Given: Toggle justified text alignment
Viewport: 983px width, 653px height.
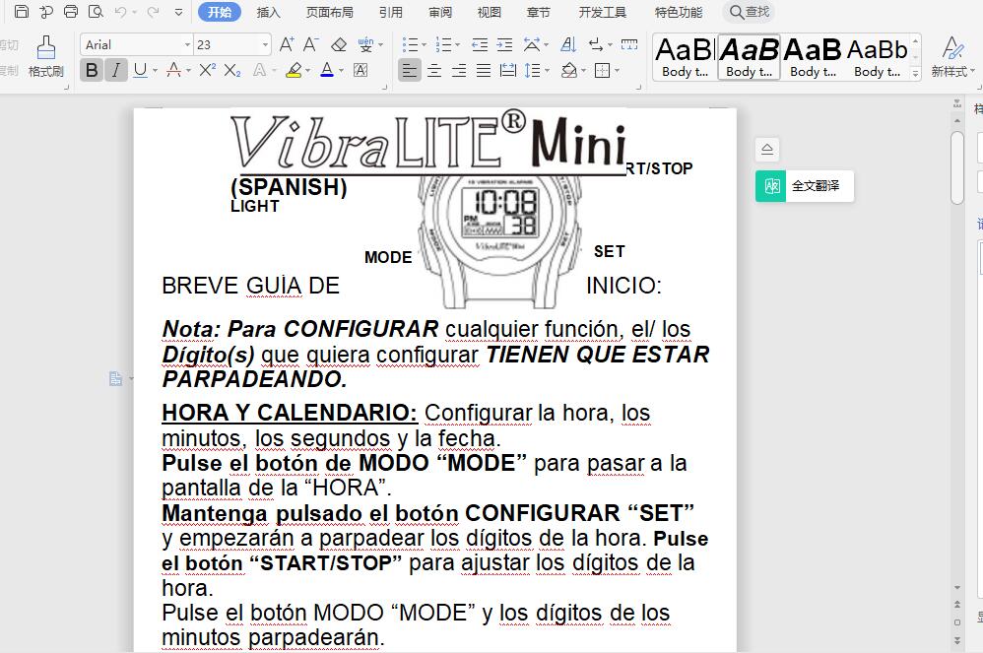Looking at the screenshot, I should 484,71.
